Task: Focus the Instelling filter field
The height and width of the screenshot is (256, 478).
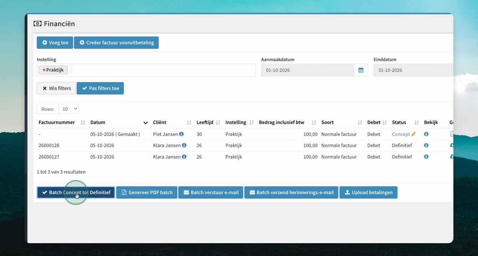Action: [146, 70]
